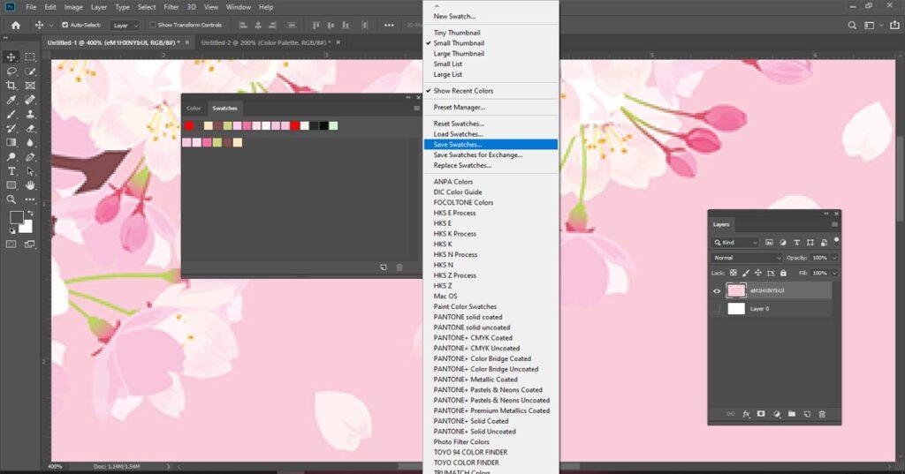Select the Horizontal Type tool
Screen dimensions: 905x474
pos(11,171)
